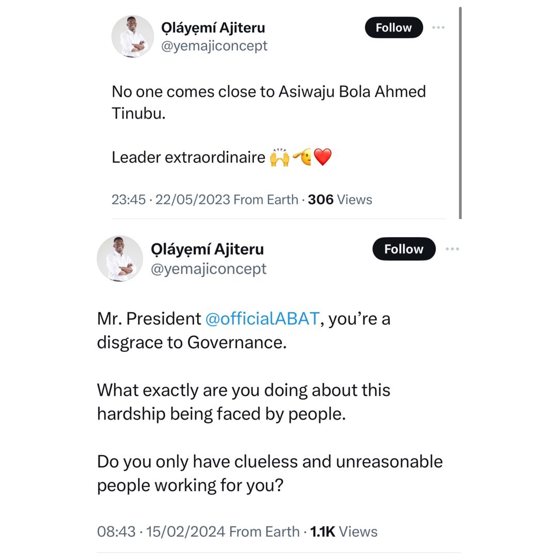This screenshot has height=558, width=558.
Task: Open more options on the 2024 tweet
Action: pyautogui.click(x=452, y=249)
